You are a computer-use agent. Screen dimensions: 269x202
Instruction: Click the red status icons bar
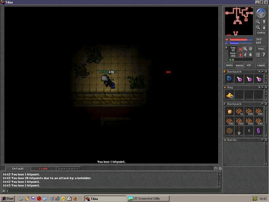(x=241, y=60)
